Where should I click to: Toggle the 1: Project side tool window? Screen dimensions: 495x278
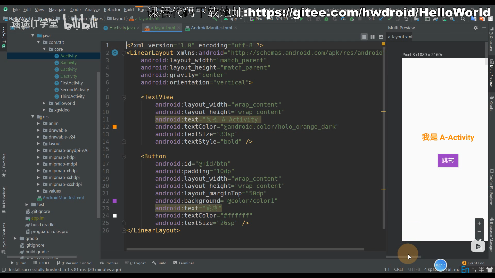[4, 37]
